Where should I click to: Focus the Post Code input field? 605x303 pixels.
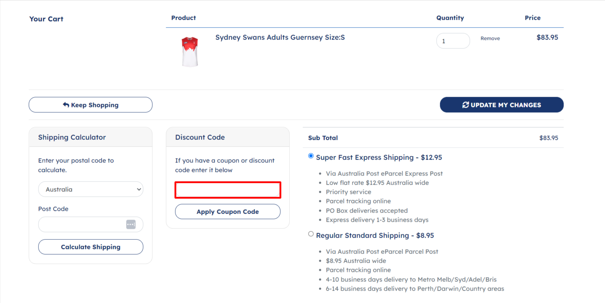(x=81, y=225)
